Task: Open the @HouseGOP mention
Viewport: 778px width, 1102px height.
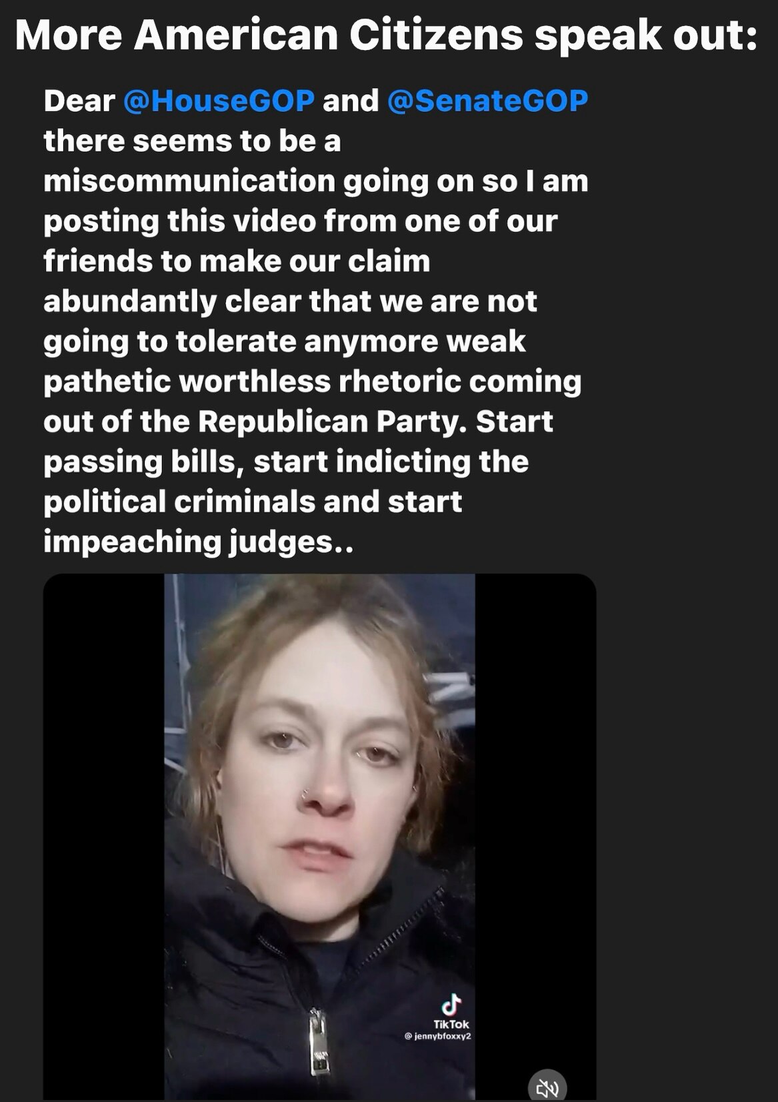Action: (x=219, y=101)
